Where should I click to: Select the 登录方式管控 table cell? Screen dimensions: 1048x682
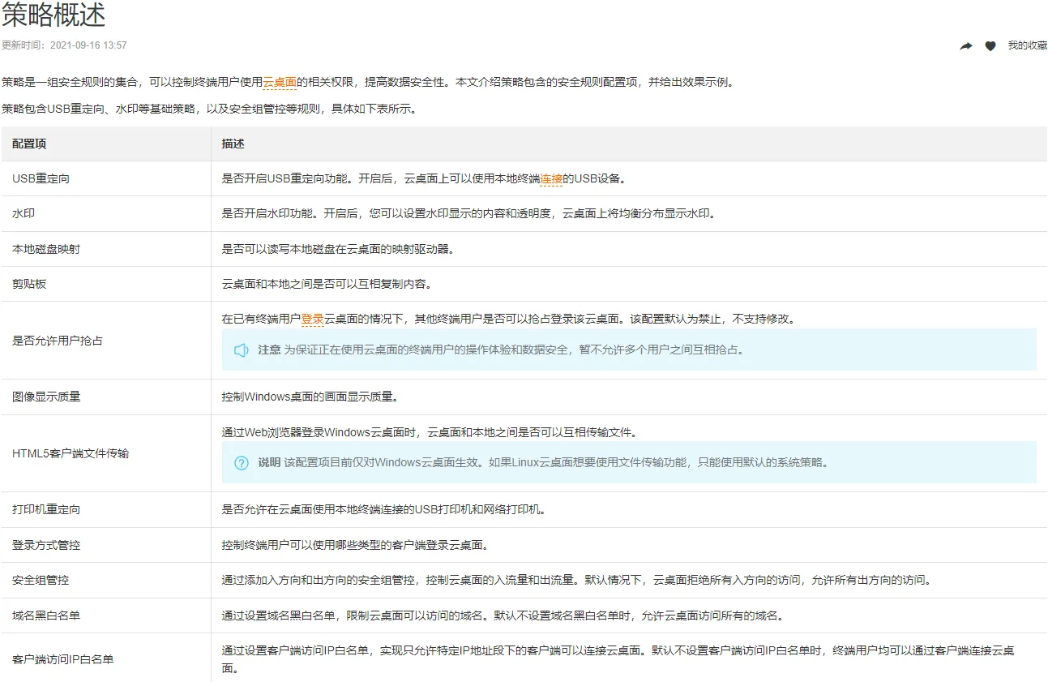(106, 545)
